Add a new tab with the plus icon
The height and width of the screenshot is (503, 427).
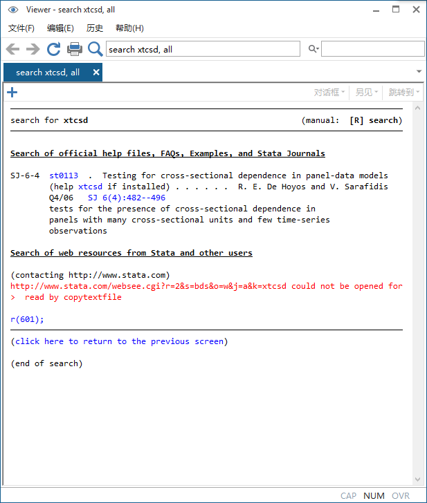pos(12,93)
